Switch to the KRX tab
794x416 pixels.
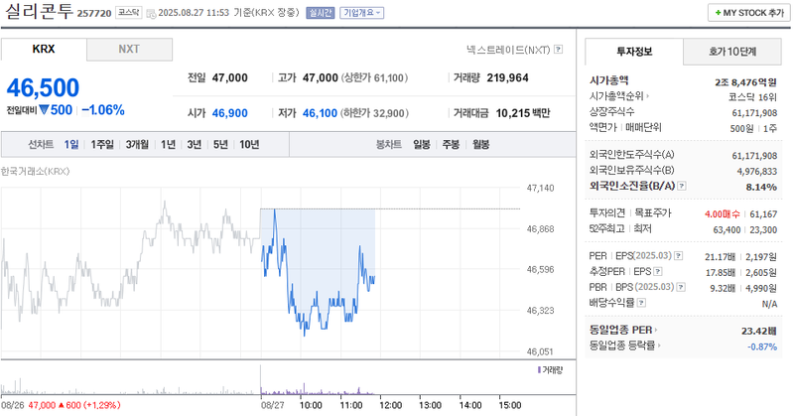[x=44, y=50]
